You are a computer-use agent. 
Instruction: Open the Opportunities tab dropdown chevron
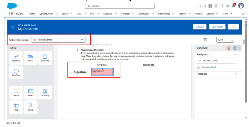(57, 14)
